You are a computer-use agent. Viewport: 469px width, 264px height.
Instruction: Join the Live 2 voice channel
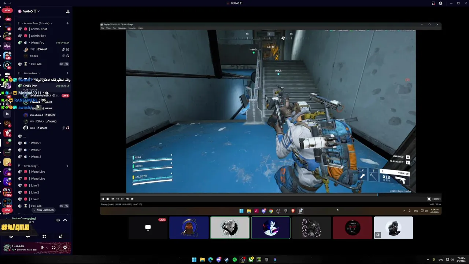44,192
